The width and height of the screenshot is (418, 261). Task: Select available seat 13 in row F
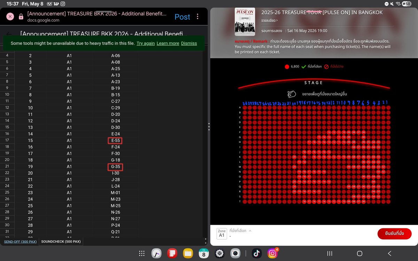(x=329, y=132)
